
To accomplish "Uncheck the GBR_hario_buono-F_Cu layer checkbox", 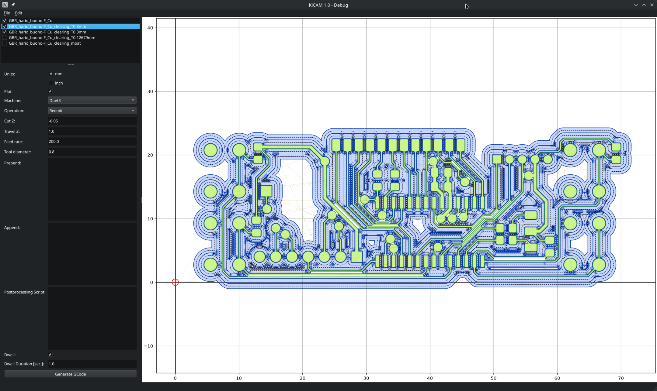I will click(5, 21).
